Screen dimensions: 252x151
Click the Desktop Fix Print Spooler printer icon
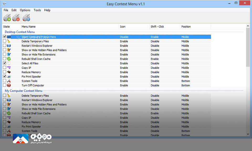point(9,76)
